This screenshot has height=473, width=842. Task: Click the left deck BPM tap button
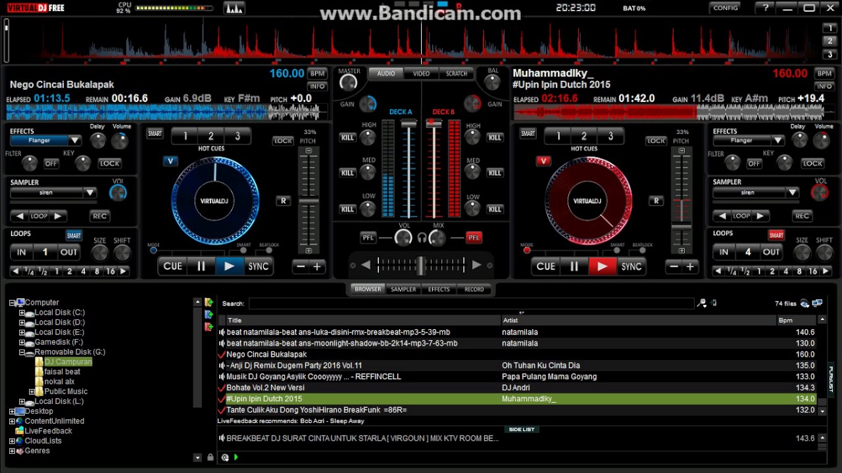pos(318,74)
